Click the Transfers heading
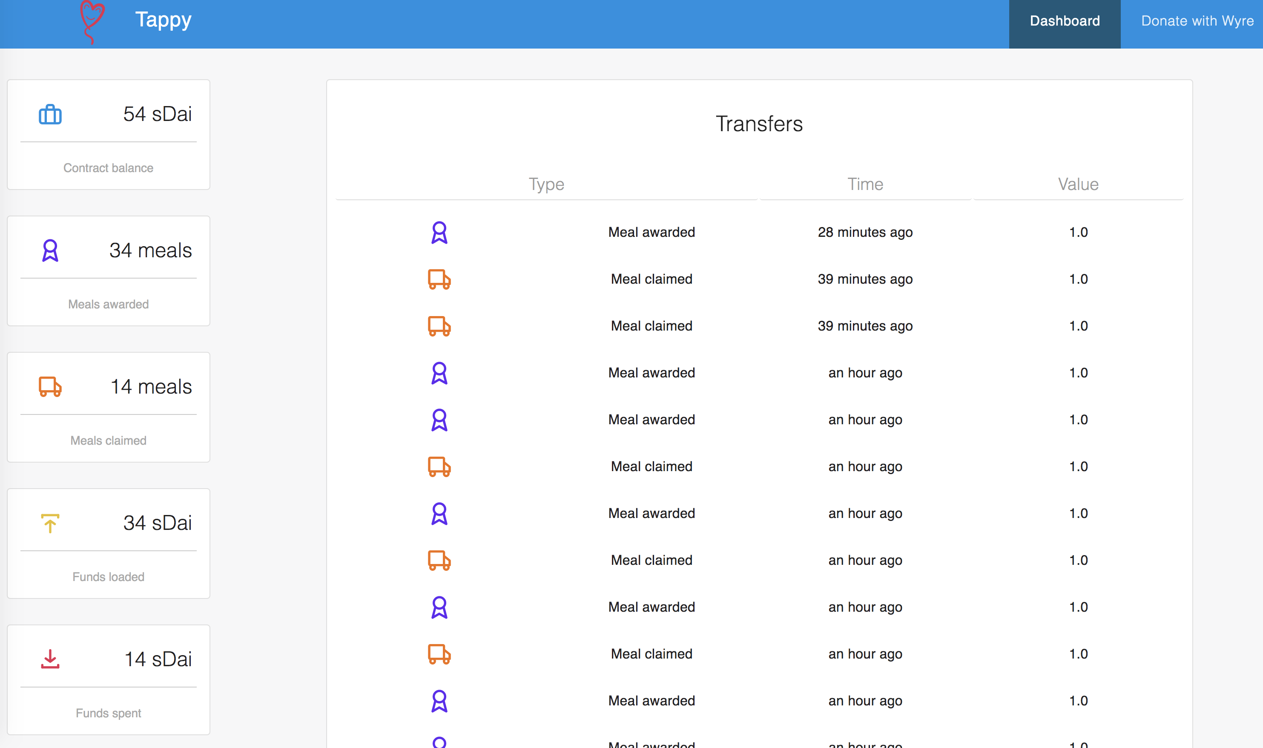Image resolution: width=1263 pixels, height=748 pixels. tap(759, 124)
